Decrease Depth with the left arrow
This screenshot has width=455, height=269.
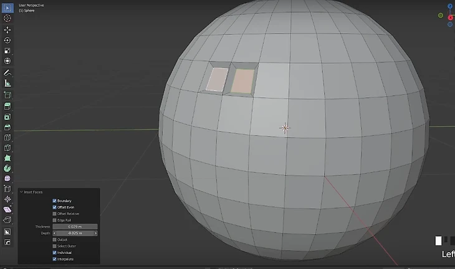(x=54, y=233)
